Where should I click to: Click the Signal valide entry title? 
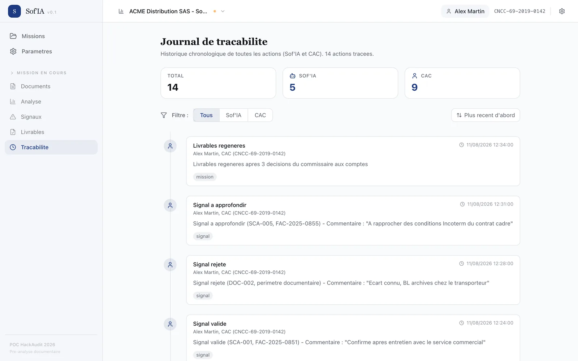pos(210,324)
